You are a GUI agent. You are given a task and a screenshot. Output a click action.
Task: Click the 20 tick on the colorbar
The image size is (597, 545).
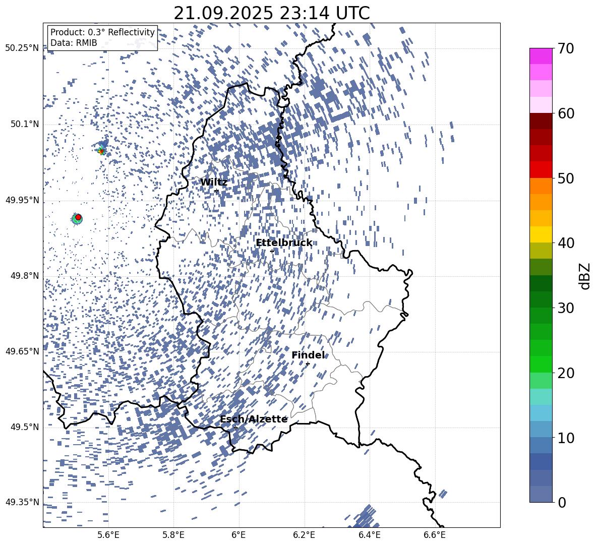[x=566, y=373]
